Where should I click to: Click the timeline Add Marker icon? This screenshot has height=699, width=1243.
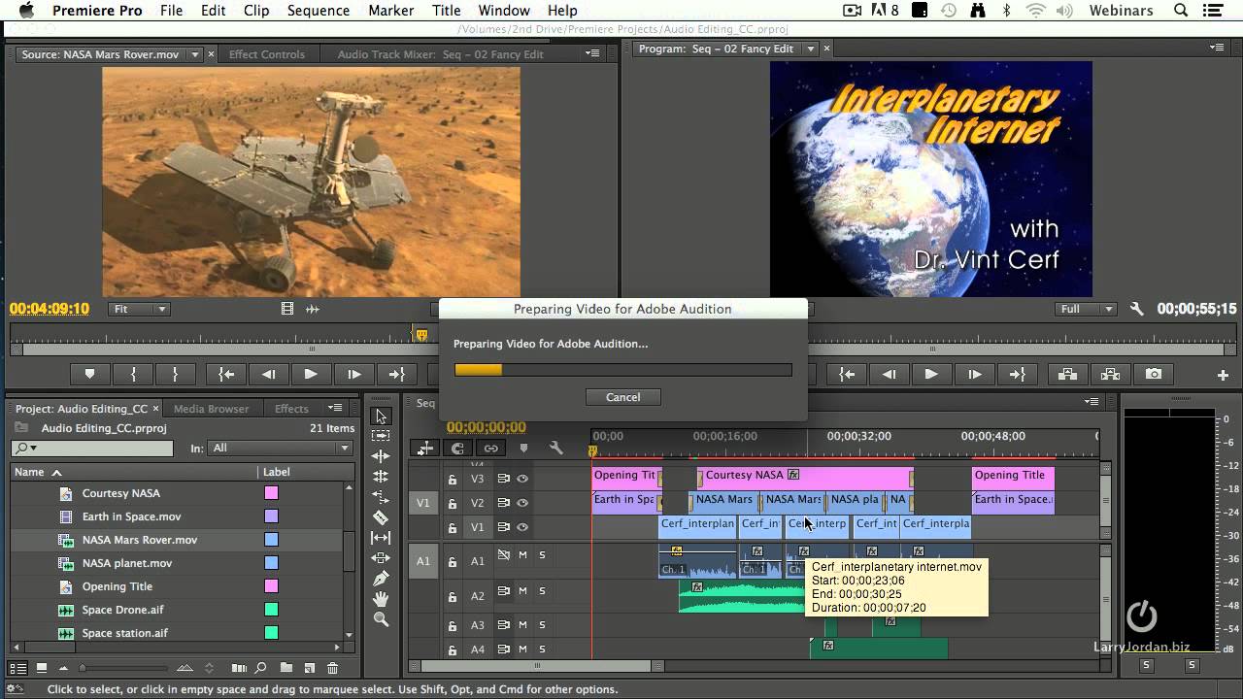[x=523, y=448]
